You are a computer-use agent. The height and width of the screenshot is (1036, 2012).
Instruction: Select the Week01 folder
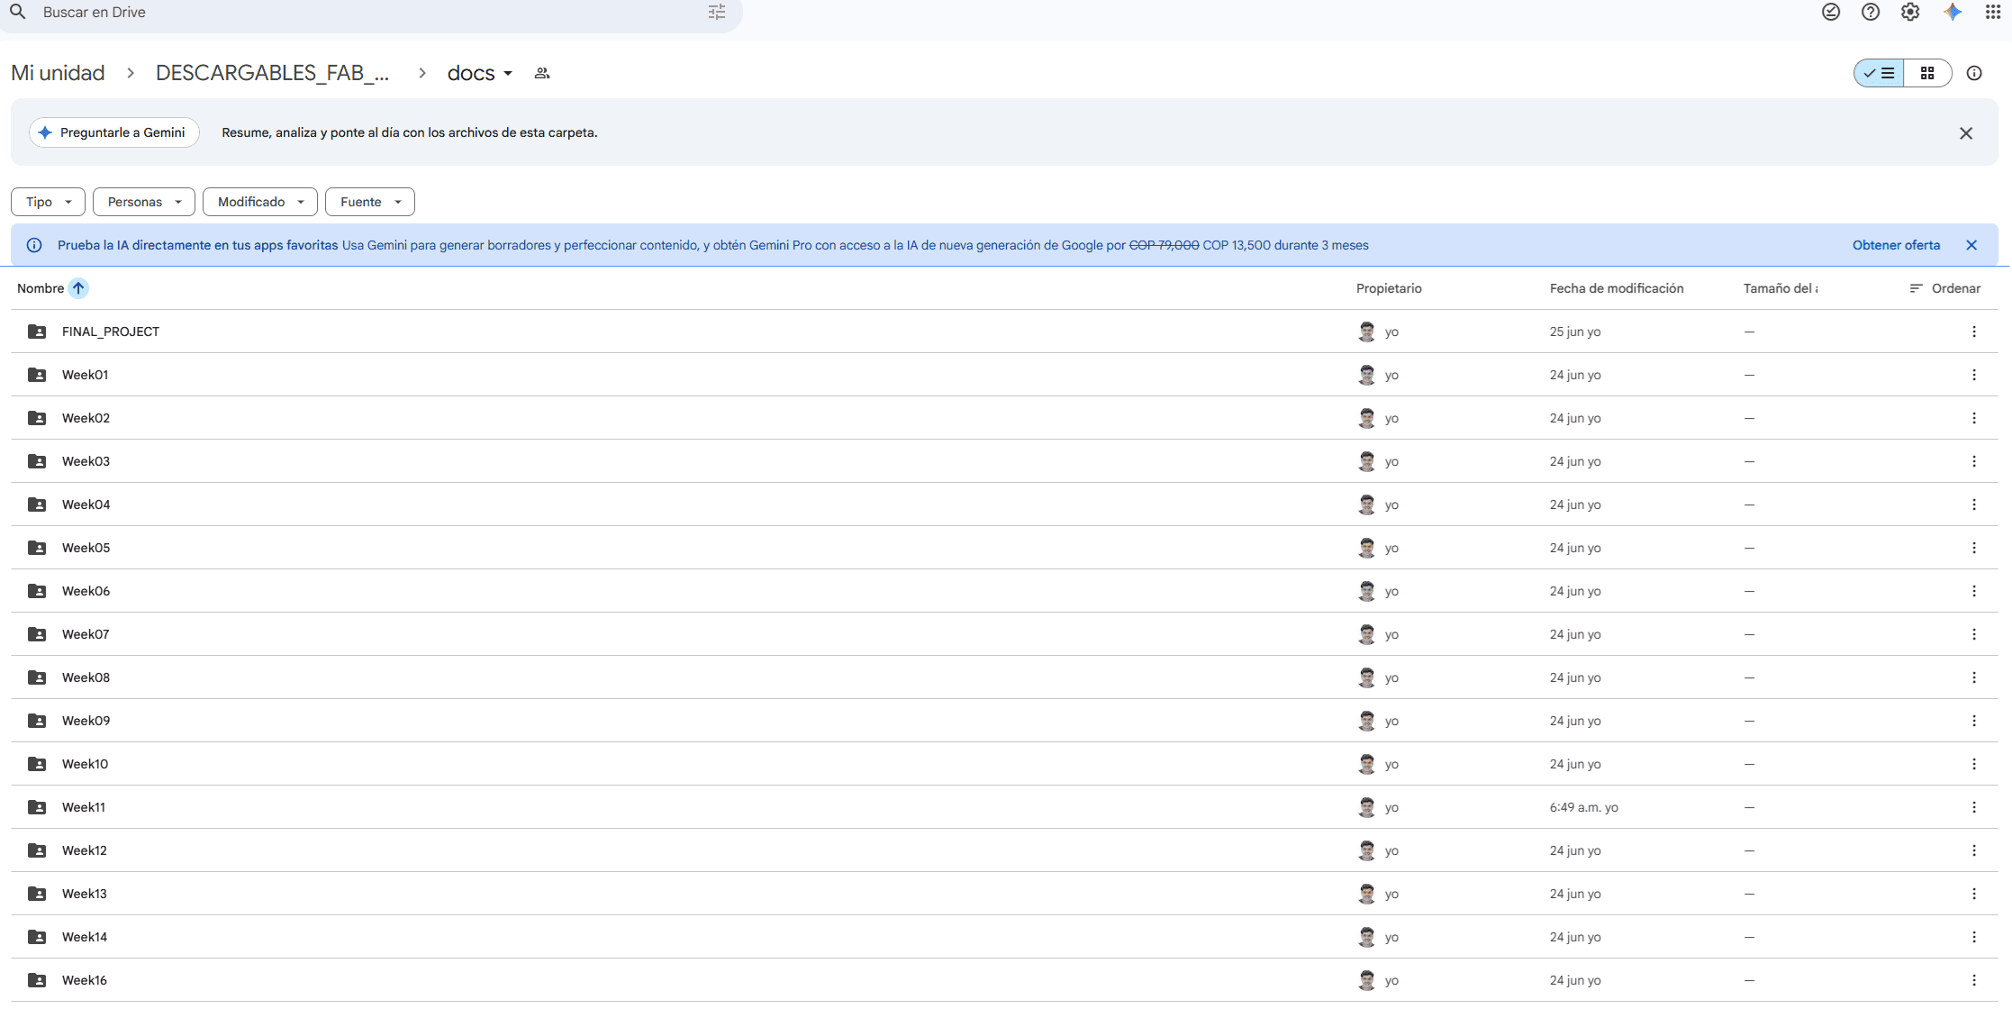[x=1004, y=375]
